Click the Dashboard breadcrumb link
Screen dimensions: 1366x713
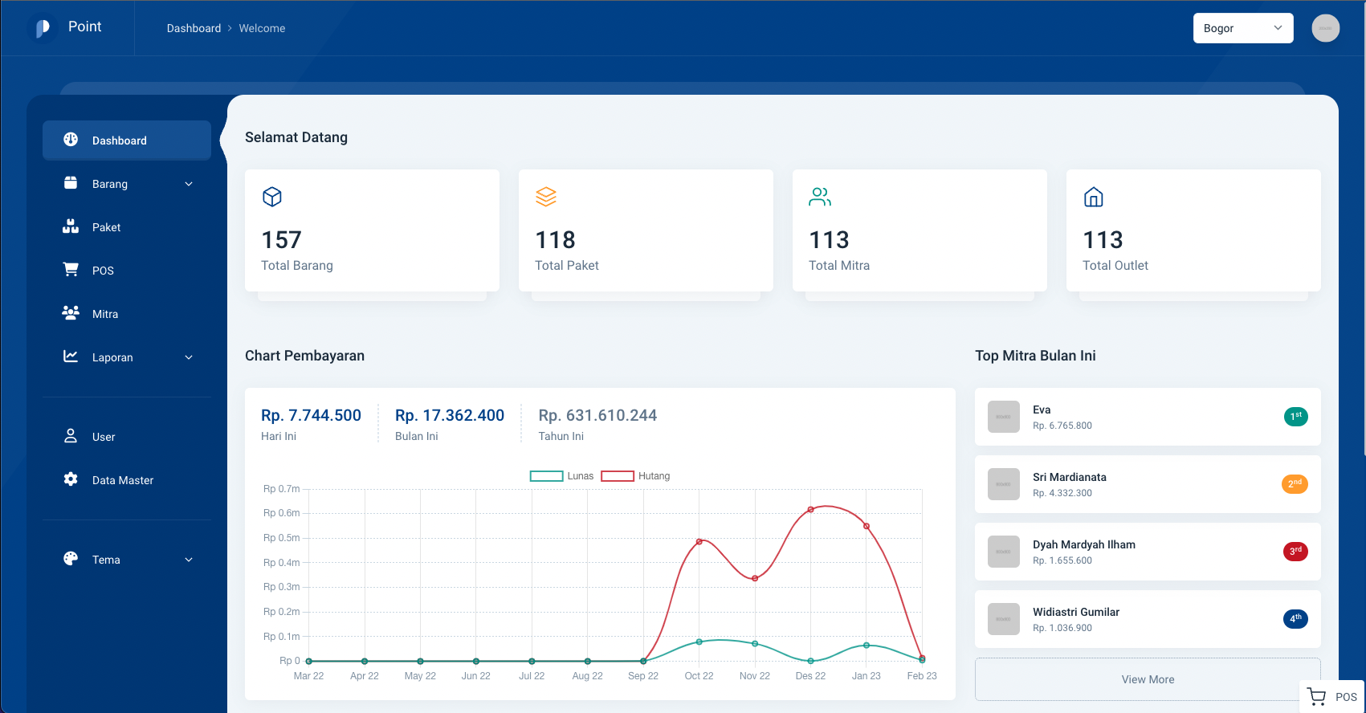[x=194, y=28]
